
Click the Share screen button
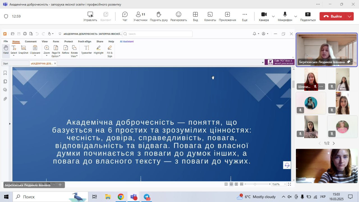pos(308,16)
